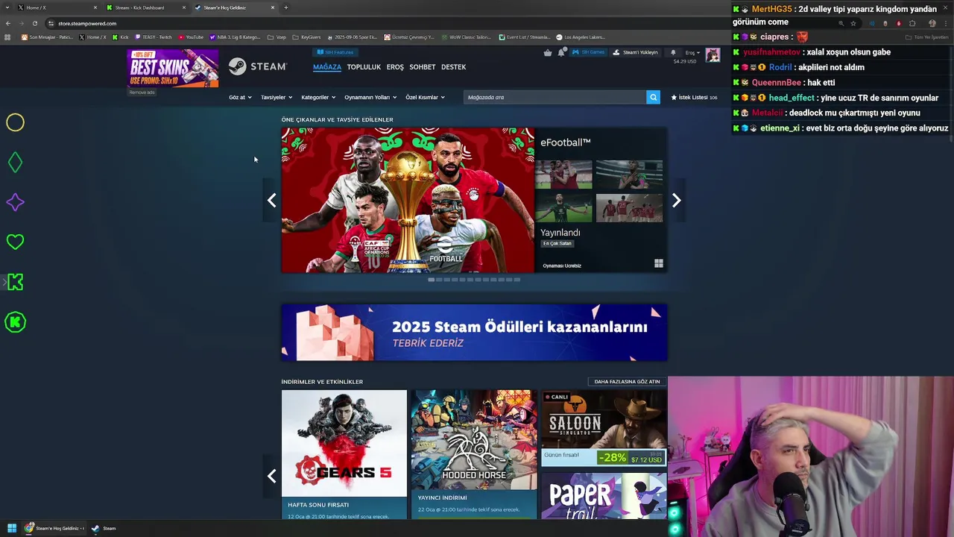Open a new browser tab with the plus

click(x=285, y=7)
